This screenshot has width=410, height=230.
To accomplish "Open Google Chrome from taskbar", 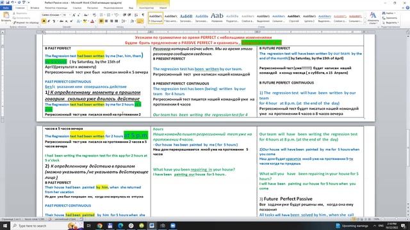I will coord(100,226).
